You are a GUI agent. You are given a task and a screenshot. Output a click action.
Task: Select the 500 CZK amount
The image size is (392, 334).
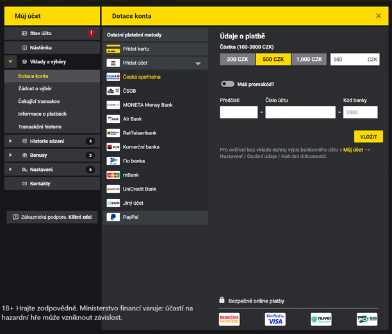point(273,60)
